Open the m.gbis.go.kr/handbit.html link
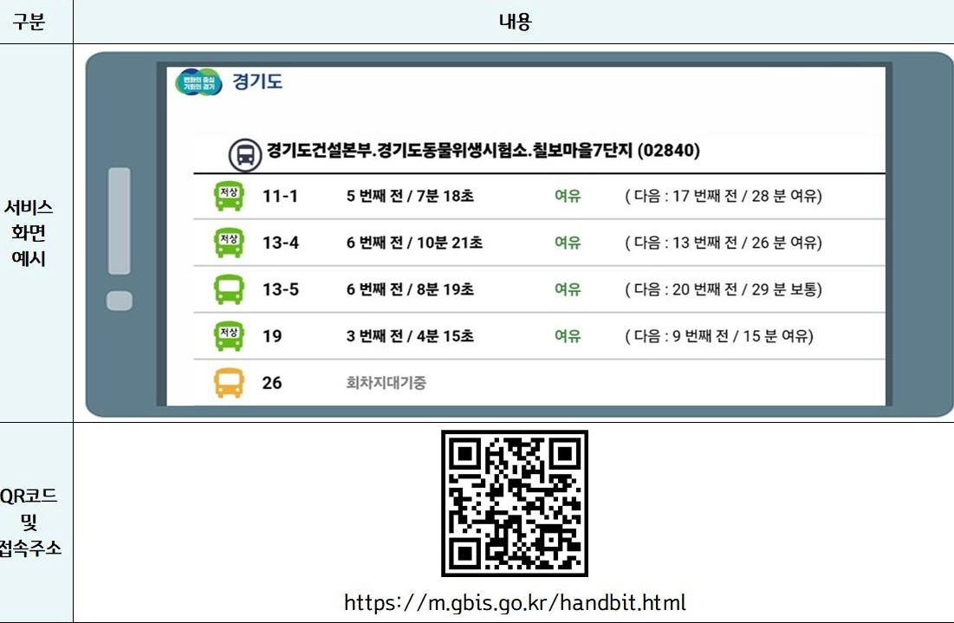This screenshot has width=954, height=623. (515, 603)
